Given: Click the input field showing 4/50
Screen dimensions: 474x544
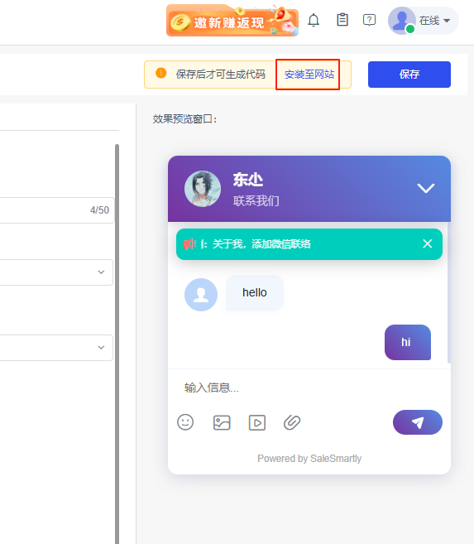Looking at the screenshot, I should pyautogui.click(x=57, y=210).
